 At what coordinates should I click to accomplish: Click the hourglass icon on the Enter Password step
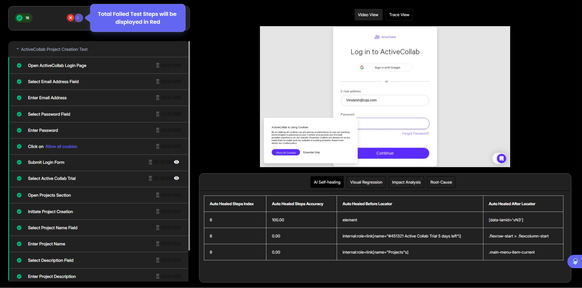[158, 130]
